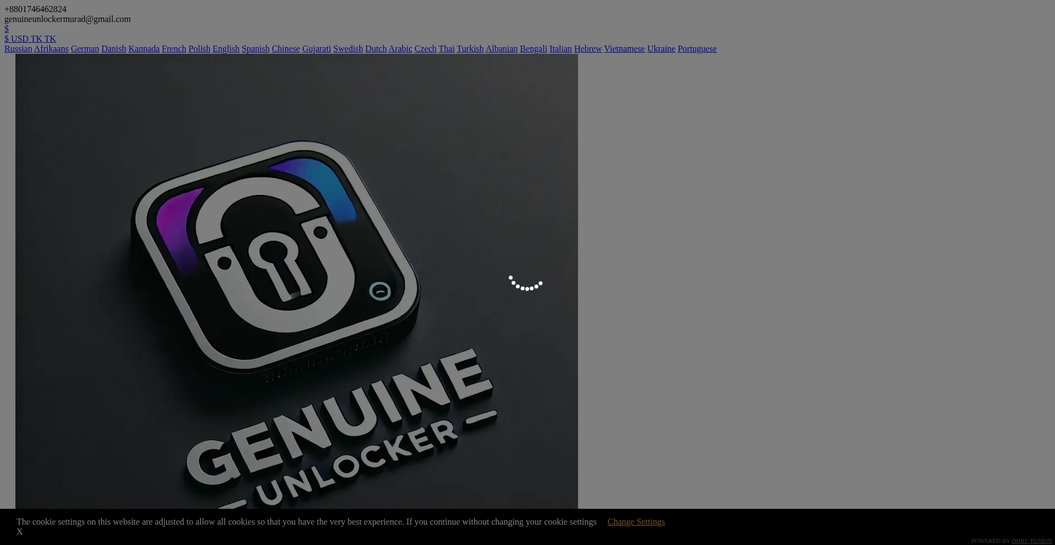Switch language to Thai
This screenshot has height=545, width=1055.
(x=446, y=49)
